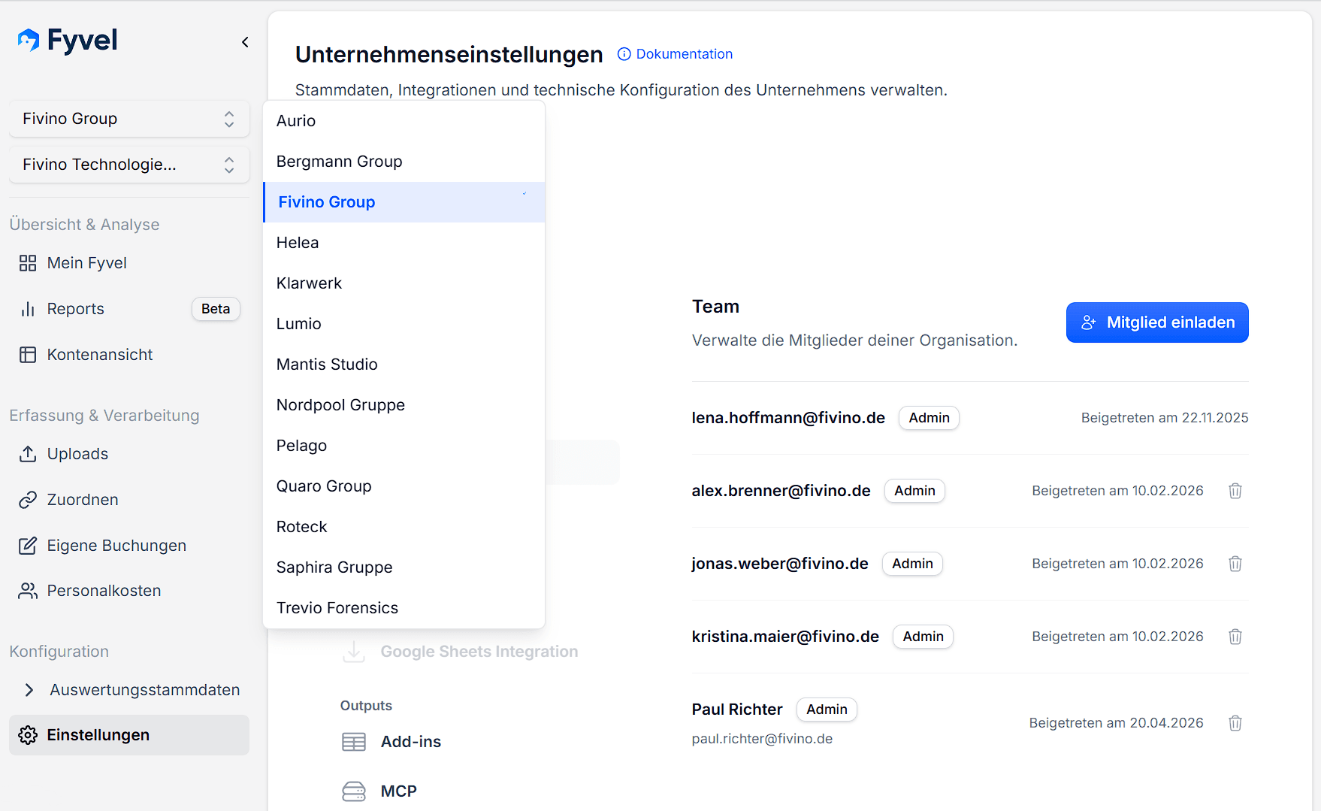Open Kontenansicht table icon

point(28,355)
